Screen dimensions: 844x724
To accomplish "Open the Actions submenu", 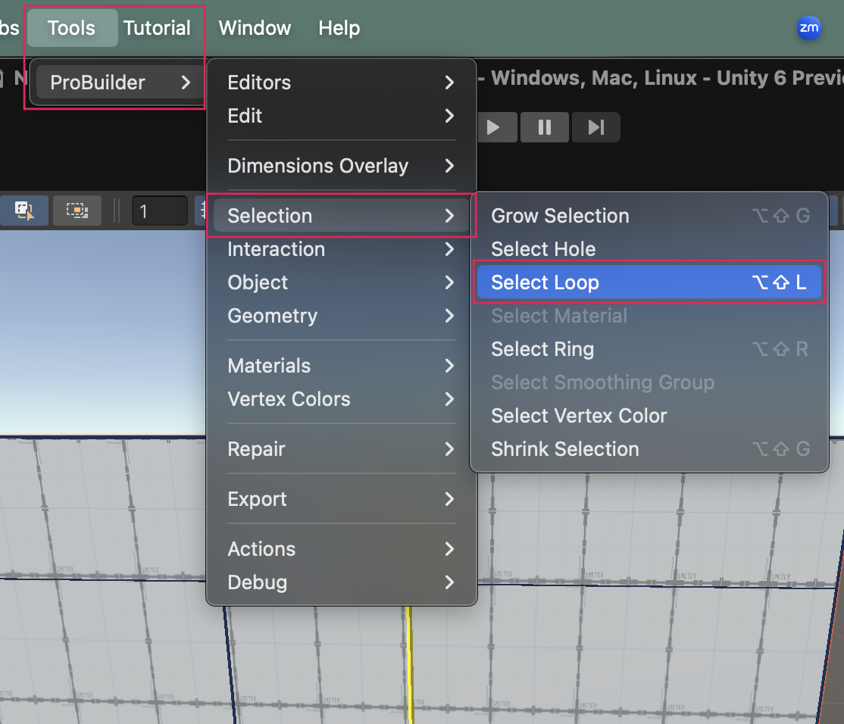I will [x=341, y=549].
